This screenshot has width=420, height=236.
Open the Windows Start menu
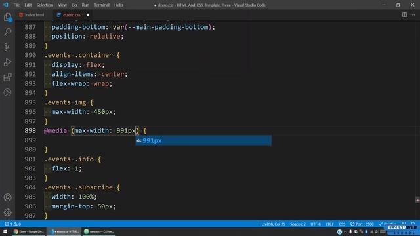(x=5, y=231)
